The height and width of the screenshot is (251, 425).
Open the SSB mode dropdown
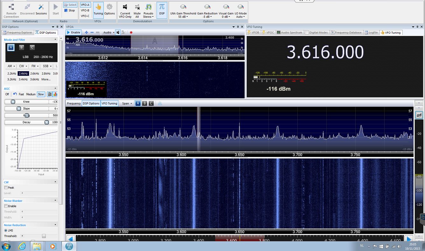[x=47, y=66]
